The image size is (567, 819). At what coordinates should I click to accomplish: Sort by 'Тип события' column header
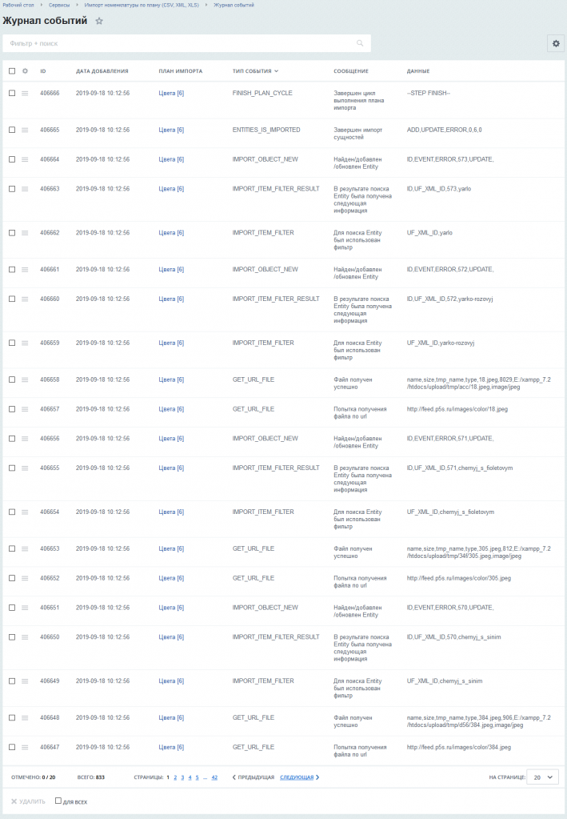(255, 71)
